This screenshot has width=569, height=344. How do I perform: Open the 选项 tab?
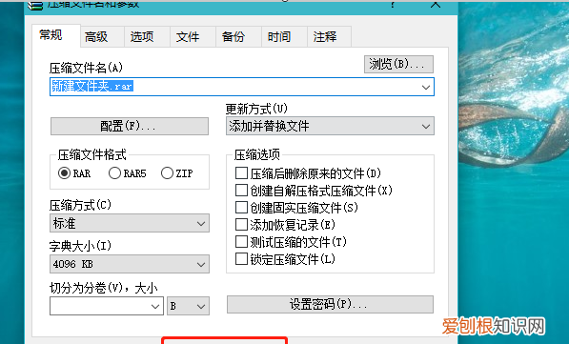pyautogui.click(x=148, y=36)
